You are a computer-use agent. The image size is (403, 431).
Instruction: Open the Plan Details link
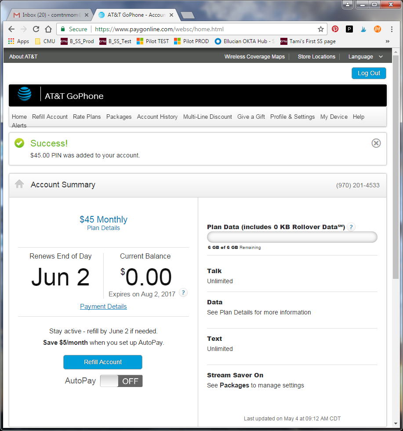coord(103,228)
